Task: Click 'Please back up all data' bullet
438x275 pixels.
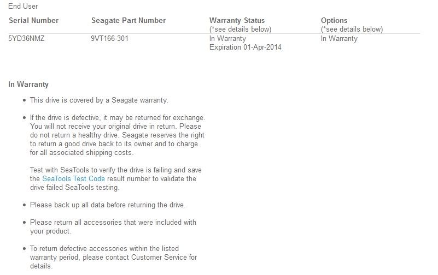Action: coord(108,205)
